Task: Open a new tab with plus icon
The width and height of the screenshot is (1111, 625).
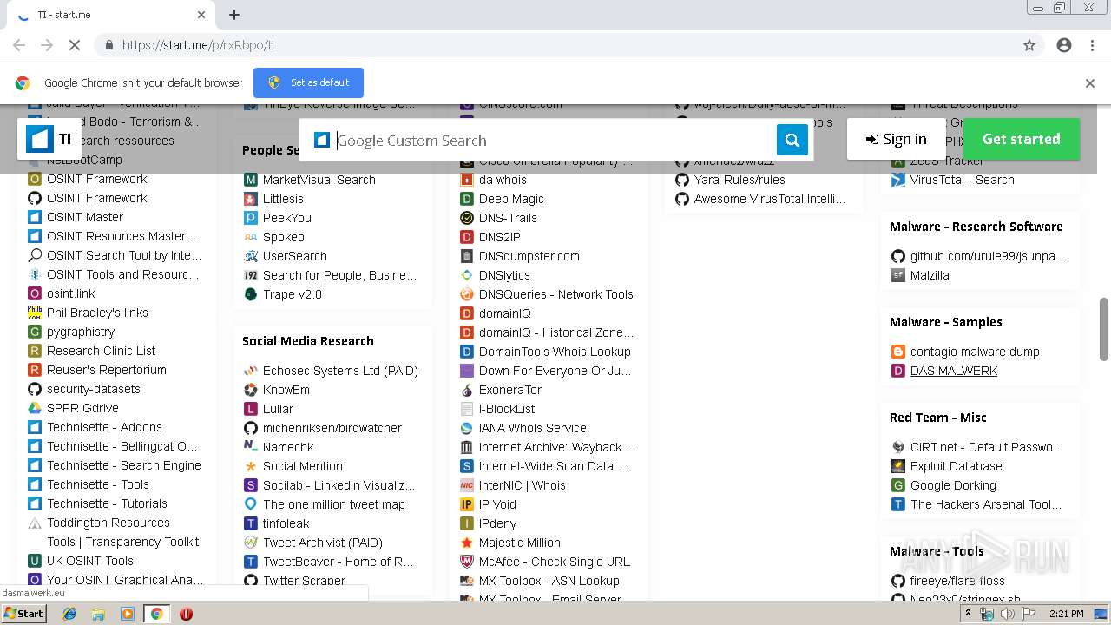Action: click(x=234, y=15)
